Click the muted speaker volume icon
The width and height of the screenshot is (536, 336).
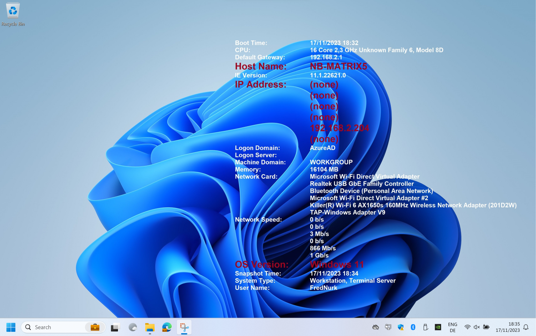click(x=477, y=327)
